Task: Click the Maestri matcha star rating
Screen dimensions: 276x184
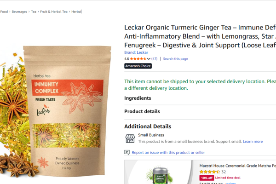Action: coord(210,172)
